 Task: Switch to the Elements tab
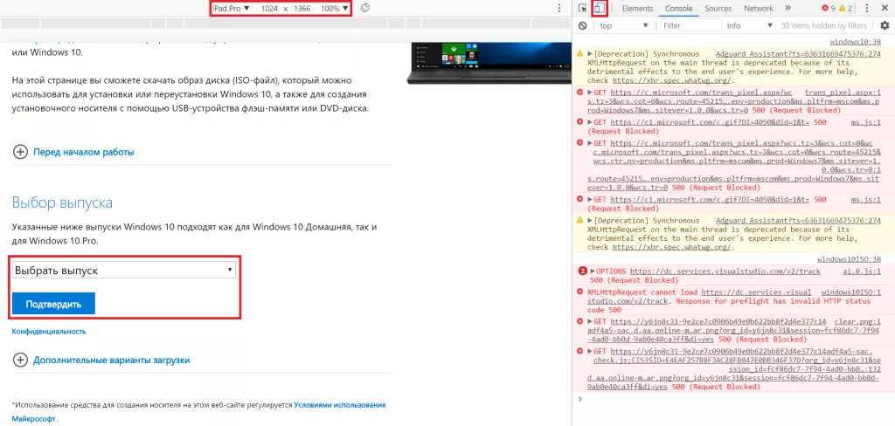pos(637,9)
